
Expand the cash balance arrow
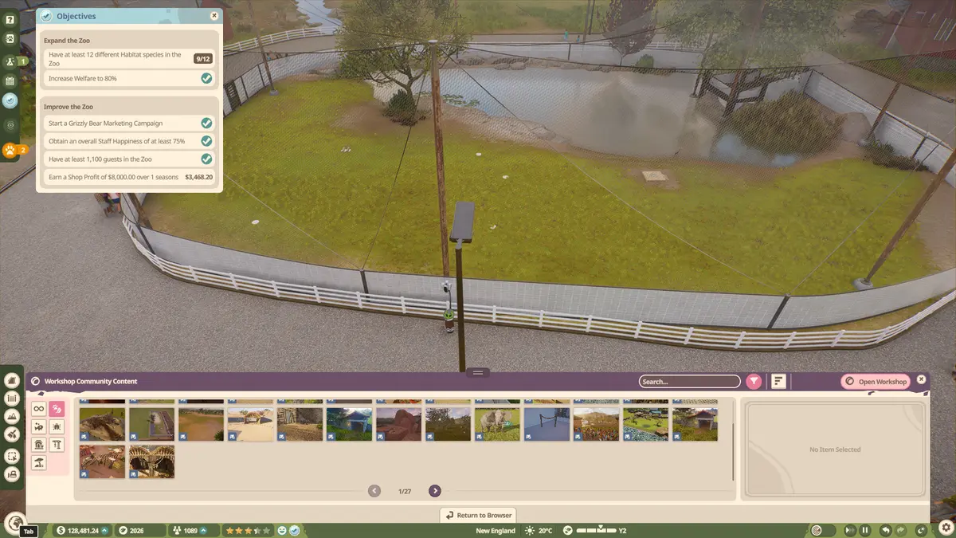click(x=104, y=530)
